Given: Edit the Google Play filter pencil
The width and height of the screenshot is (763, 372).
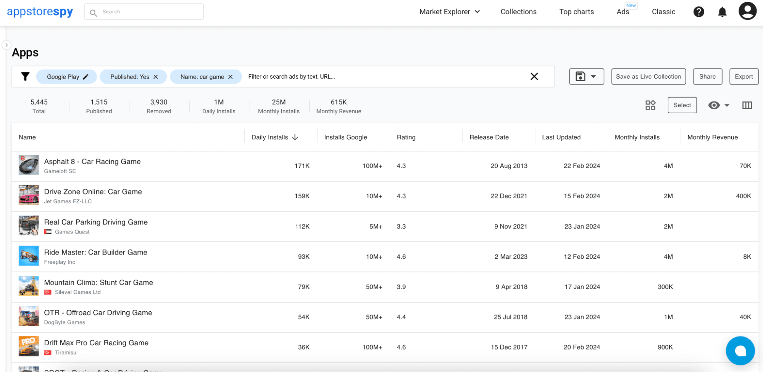Looking at the screenshot, I should (x=86, y=77).
